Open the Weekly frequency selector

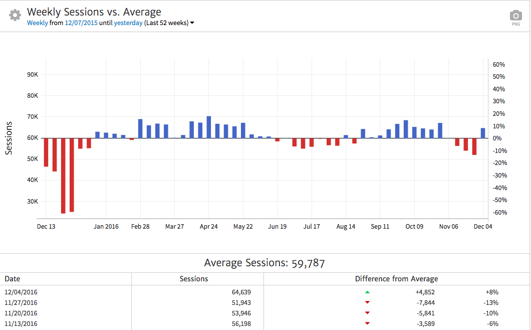(x=38, y=23)
